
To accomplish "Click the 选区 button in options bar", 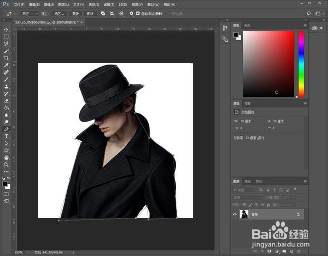I will [60, 13].
